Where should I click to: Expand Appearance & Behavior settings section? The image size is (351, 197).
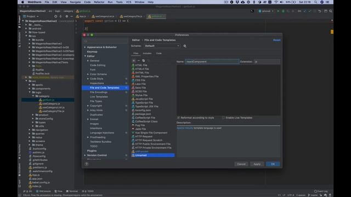[85, 47]
